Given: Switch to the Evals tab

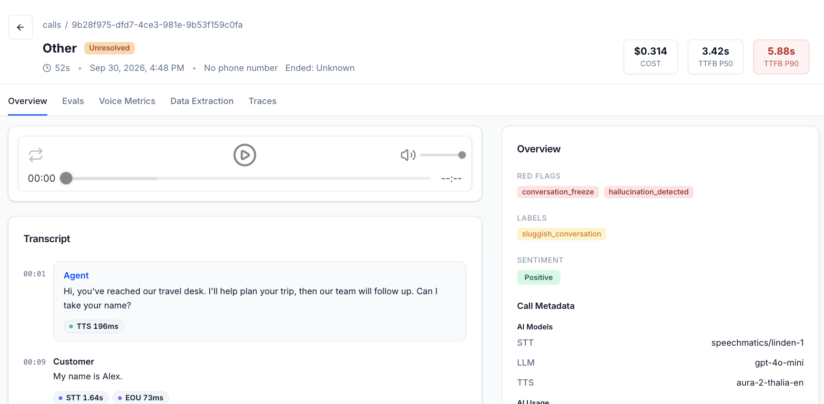Looking at the screenshot, I should coord(73,101).
